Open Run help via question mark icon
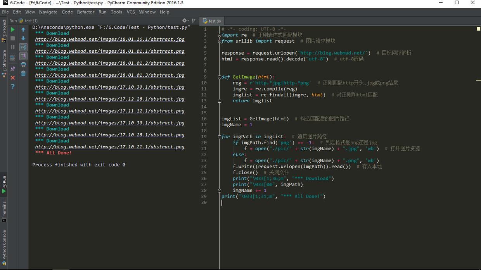The width and height of the screenshot is (481, 270). click(13, 87)
